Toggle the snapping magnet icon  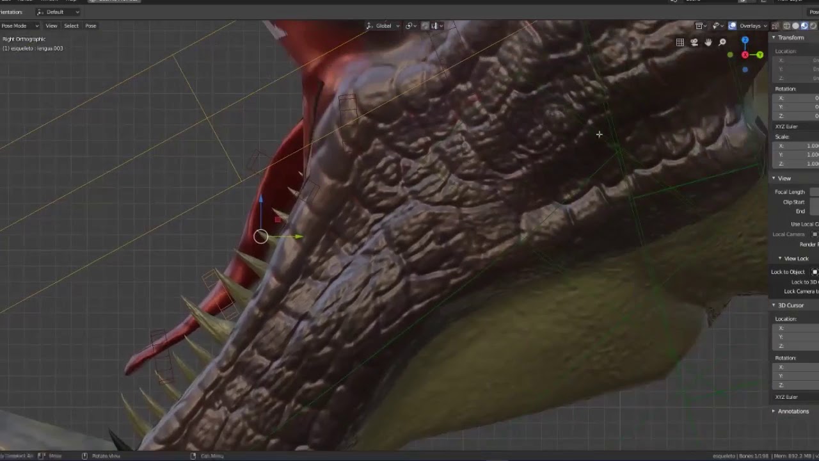click(425, 26)
